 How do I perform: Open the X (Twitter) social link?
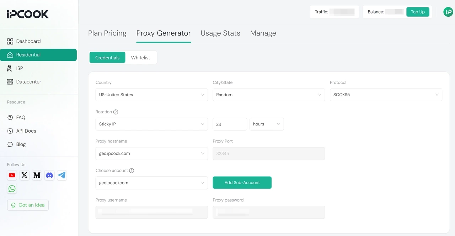[x=25, y=175]
